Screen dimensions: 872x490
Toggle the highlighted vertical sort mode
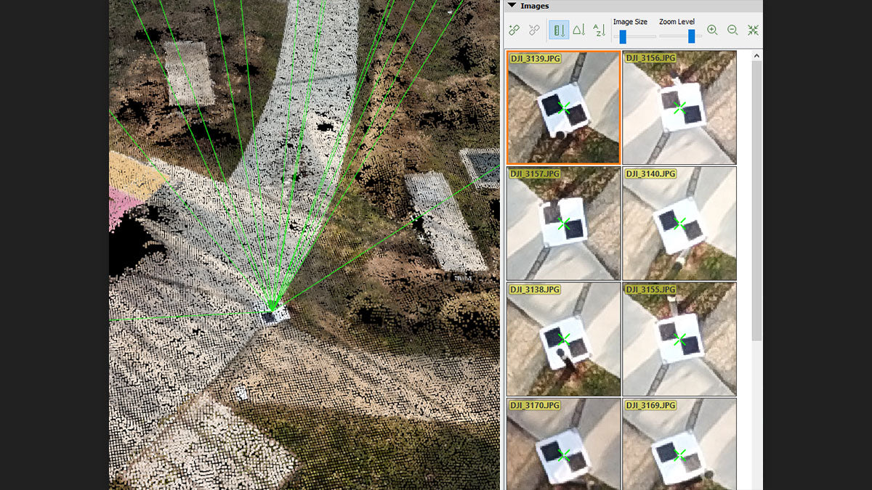coord(559,30)
